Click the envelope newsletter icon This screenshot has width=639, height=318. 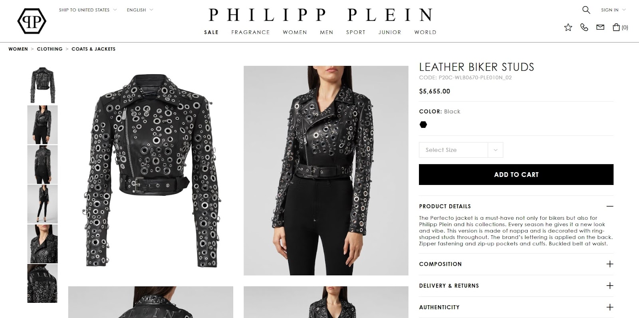[600, 27]
